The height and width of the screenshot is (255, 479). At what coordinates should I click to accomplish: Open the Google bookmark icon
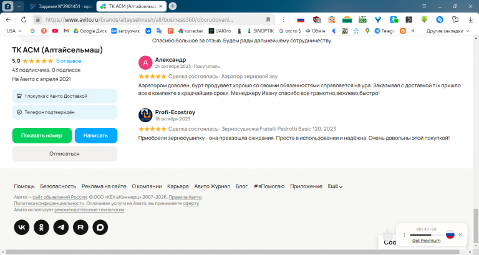point(32,31)
